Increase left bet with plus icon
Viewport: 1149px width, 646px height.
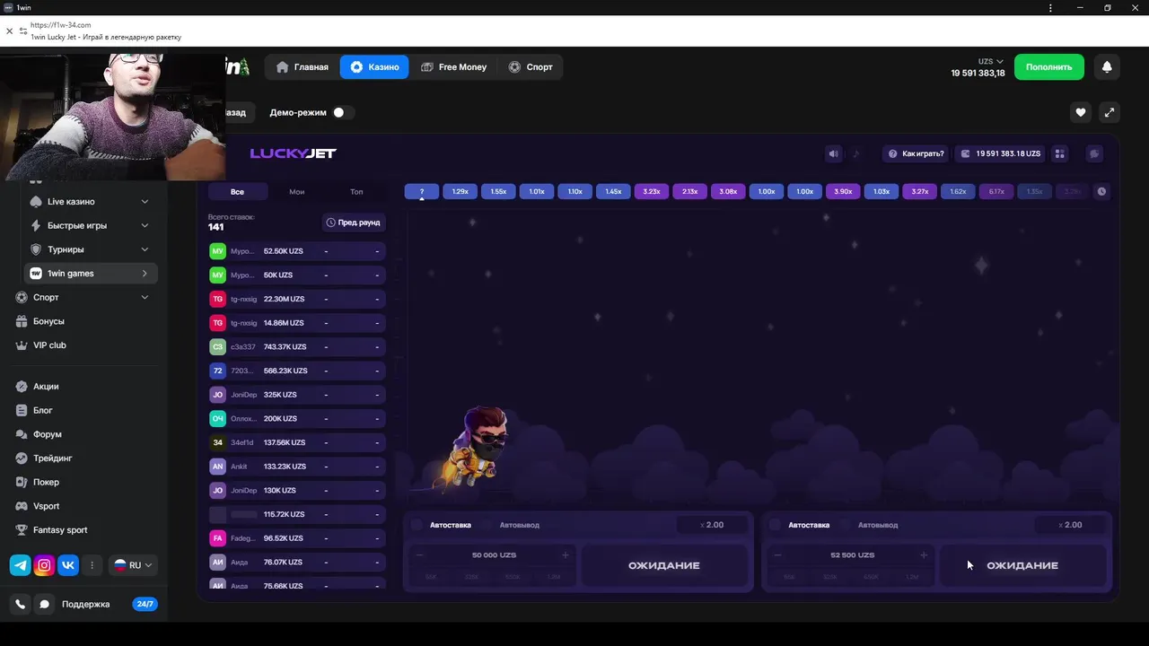566,554
